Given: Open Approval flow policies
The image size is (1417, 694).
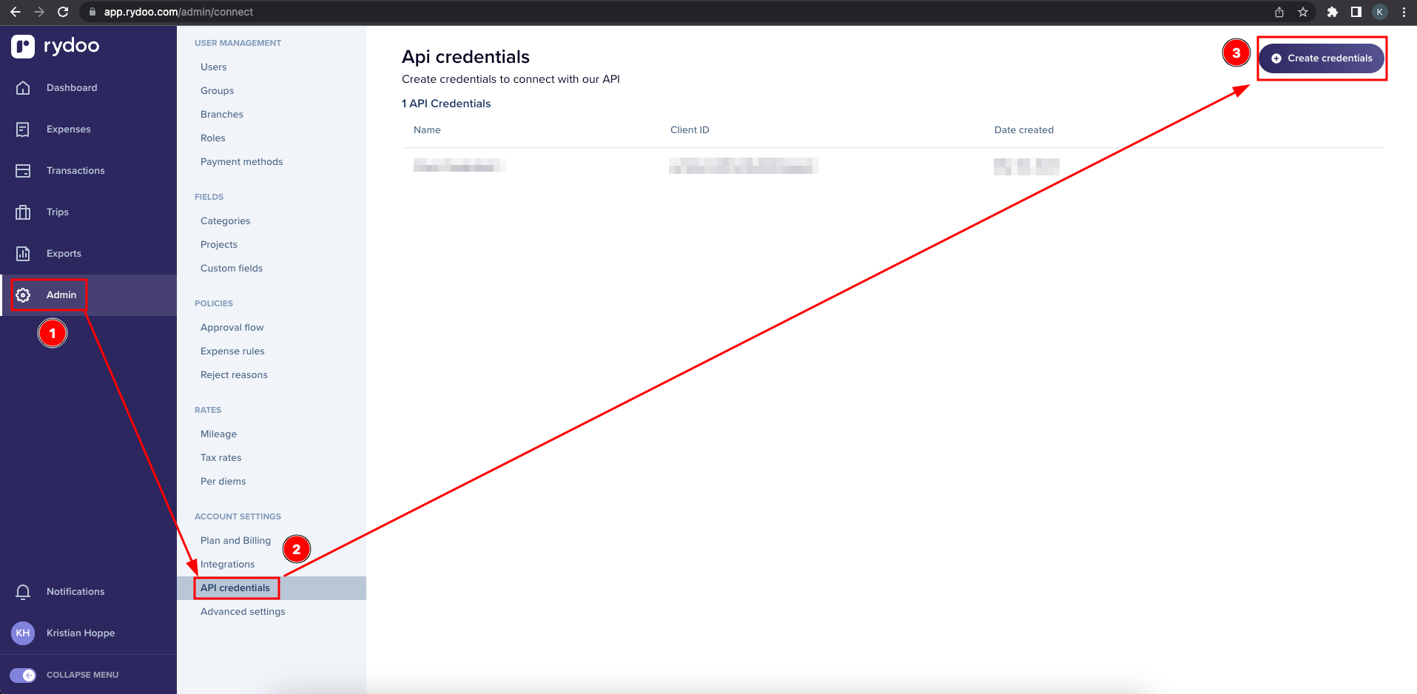Looking at the screenshot, I should click(x=232, y=328).
